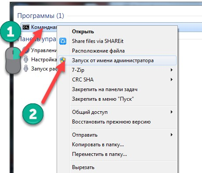The image size is (202, 173).
Task: Open the Управлени search result
Action: click(x=44, y=50)
